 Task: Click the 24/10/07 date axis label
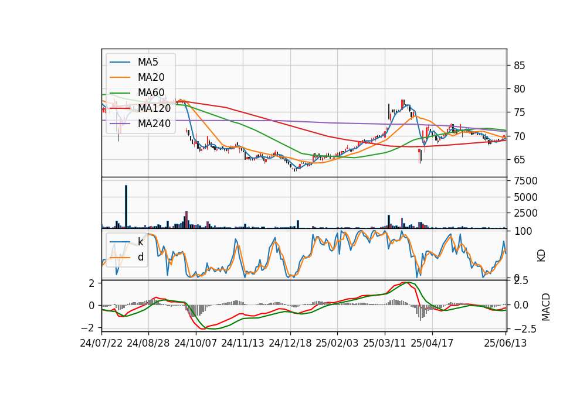pyautogui.click(x=196, y=343)
